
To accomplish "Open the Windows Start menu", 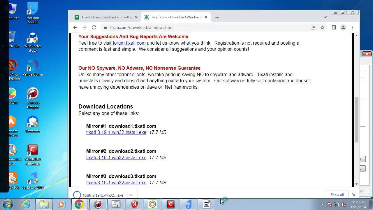I will coord(8,204).
